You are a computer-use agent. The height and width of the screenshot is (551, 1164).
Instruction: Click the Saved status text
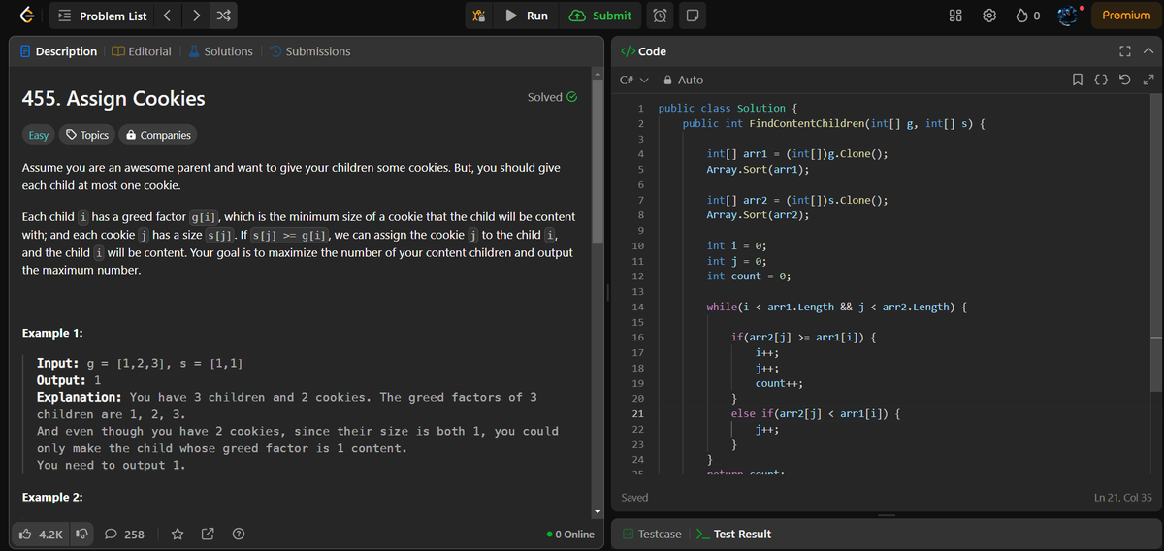pos(635,498)
